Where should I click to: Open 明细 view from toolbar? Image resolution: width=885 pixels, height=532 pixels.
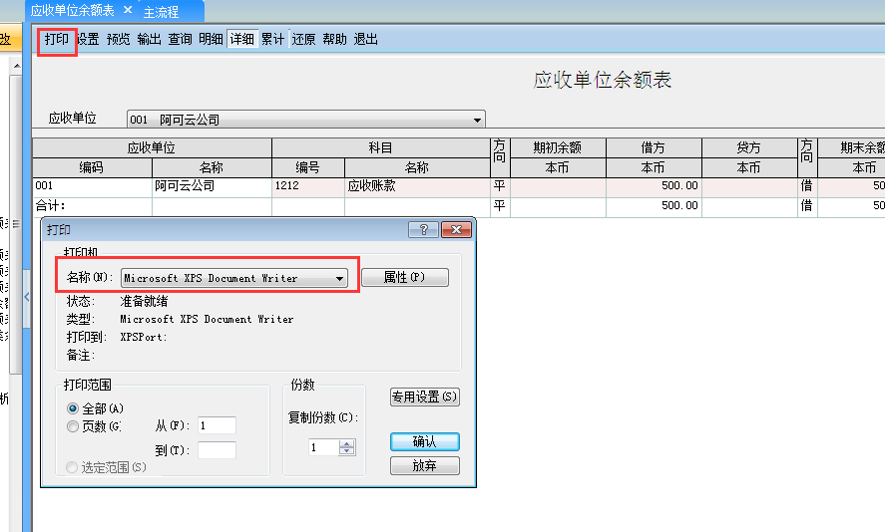pyautogui.click(x=212, y=39)
